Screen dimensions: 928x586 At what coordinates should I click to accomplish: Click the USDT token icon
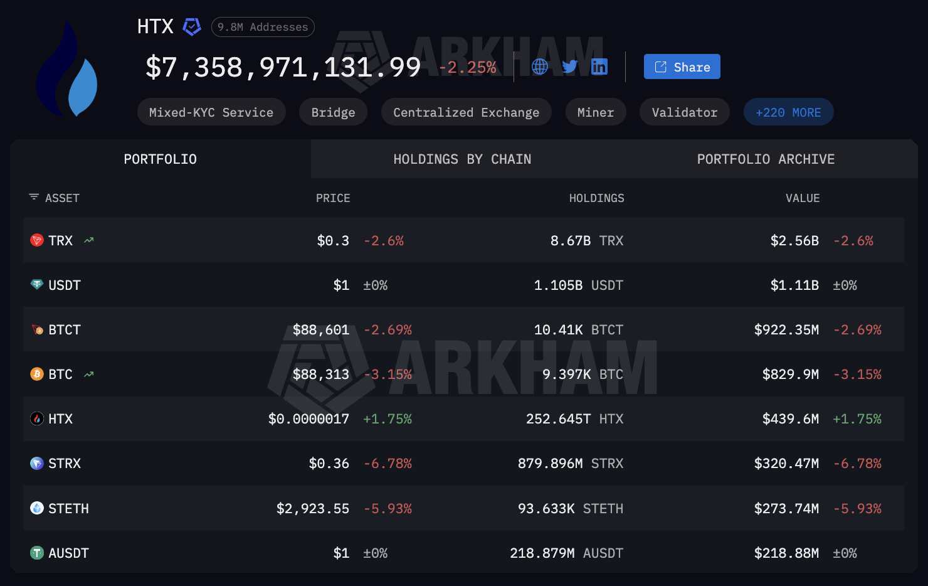coord(37,285)
